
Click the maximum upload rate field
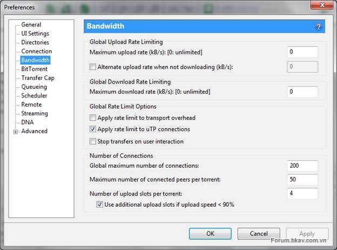pos(302,52)
